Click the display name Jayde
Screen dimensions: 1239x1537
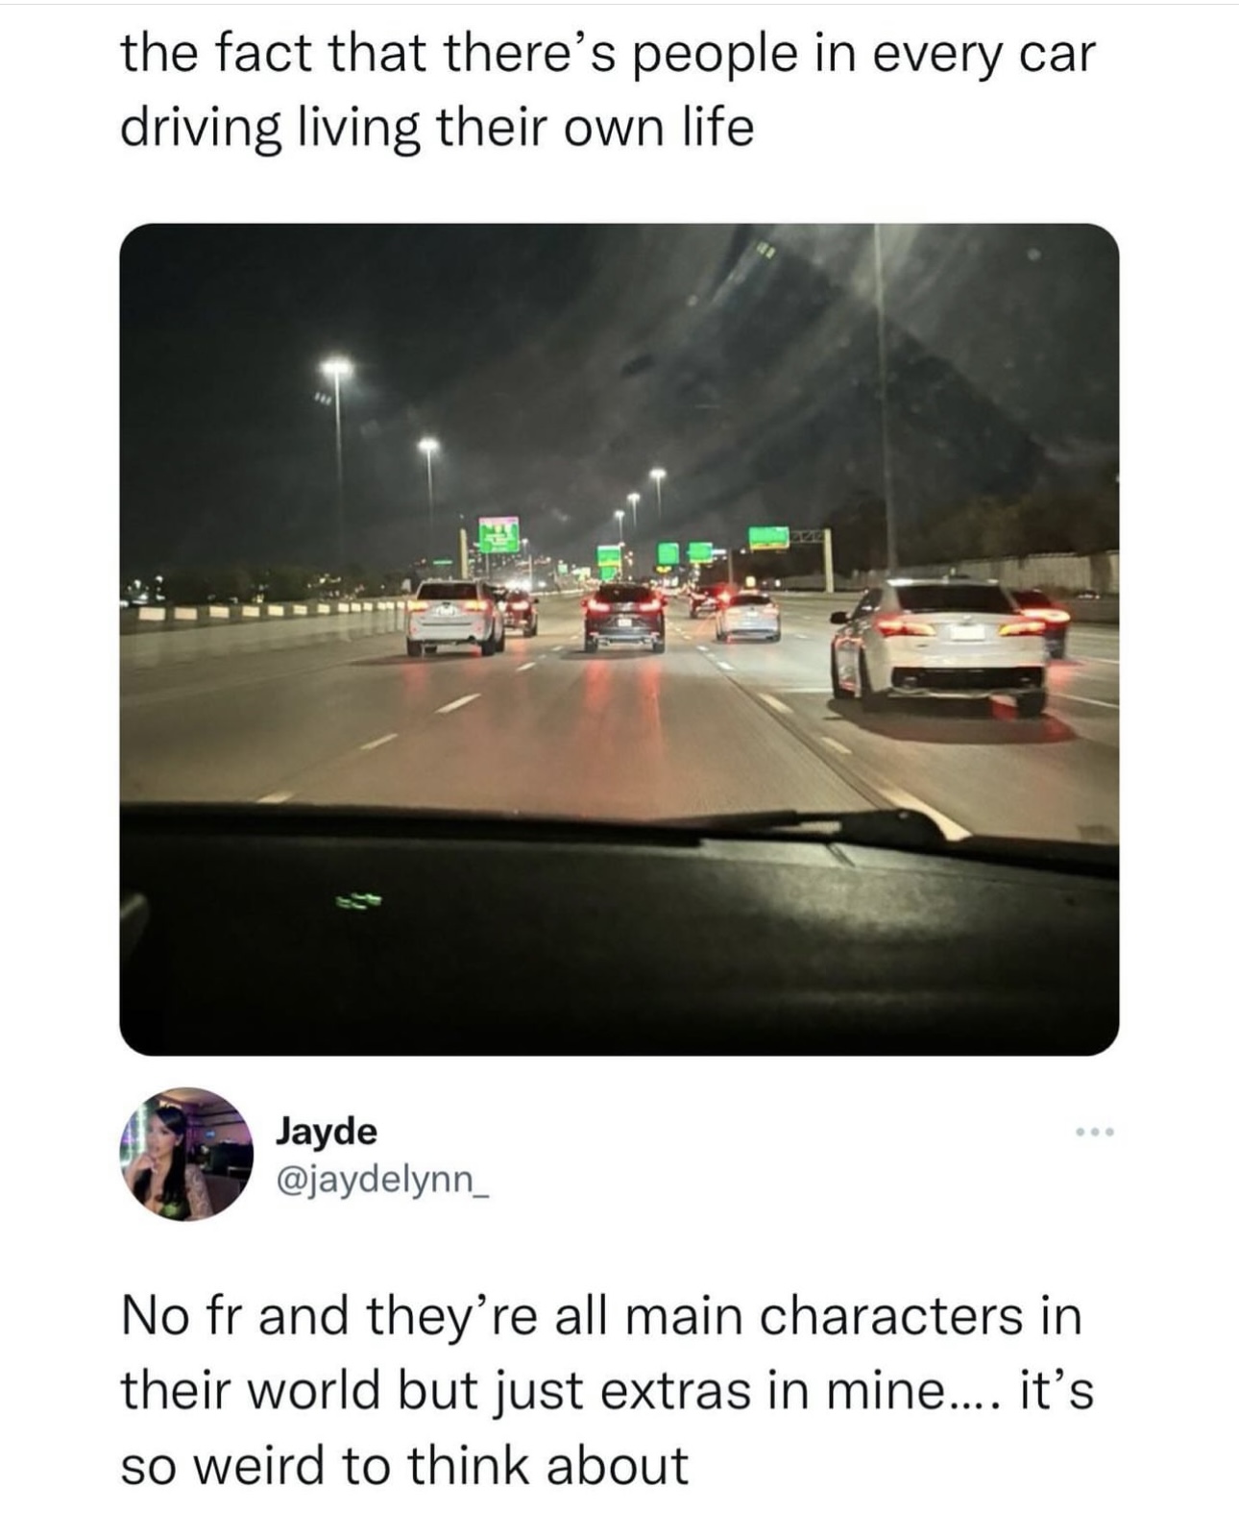327,1131
